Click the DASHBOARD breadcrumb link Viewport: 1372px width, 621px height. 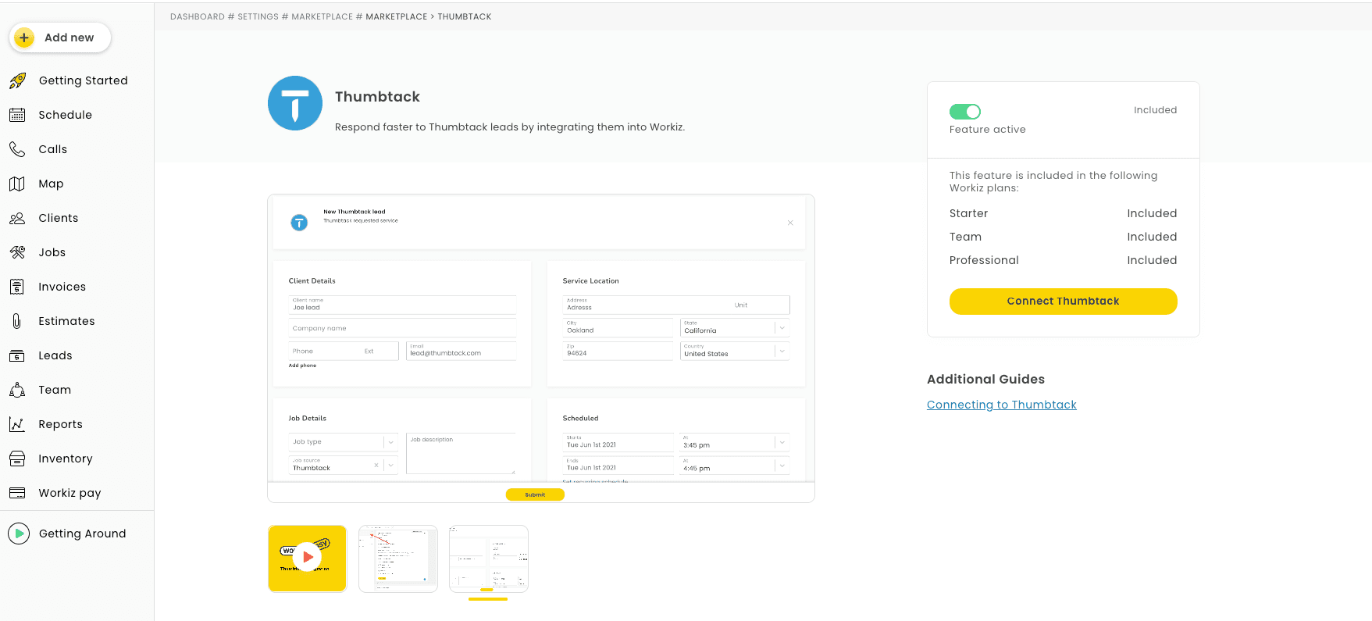pos(198,16)
